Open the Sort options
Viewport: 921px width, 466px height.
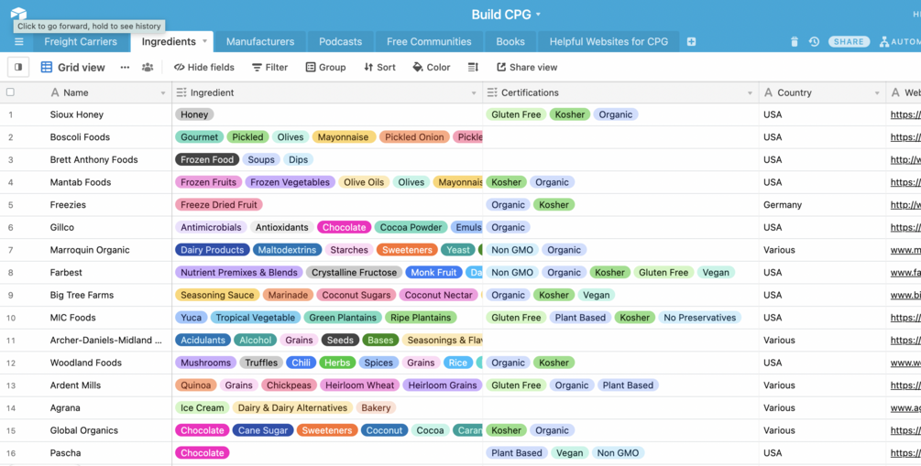tap(379, 67)
